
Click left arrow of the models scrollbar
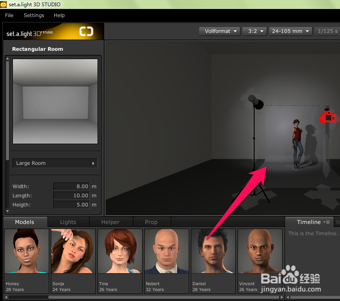[6, 297]
